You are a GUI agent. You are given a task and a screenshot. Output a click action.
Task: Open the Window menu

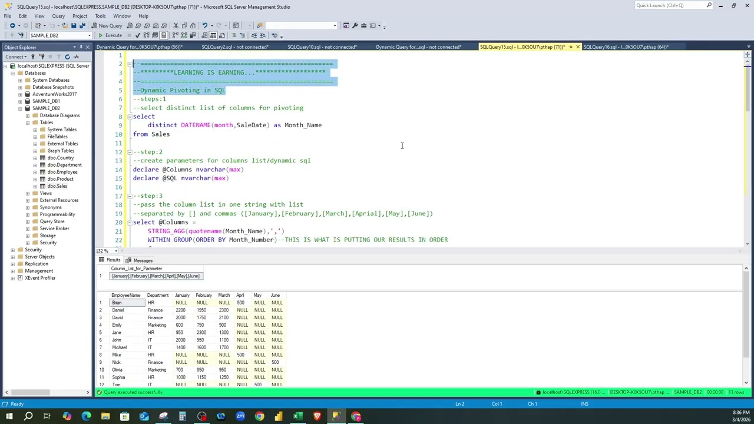tap(122, 16)
